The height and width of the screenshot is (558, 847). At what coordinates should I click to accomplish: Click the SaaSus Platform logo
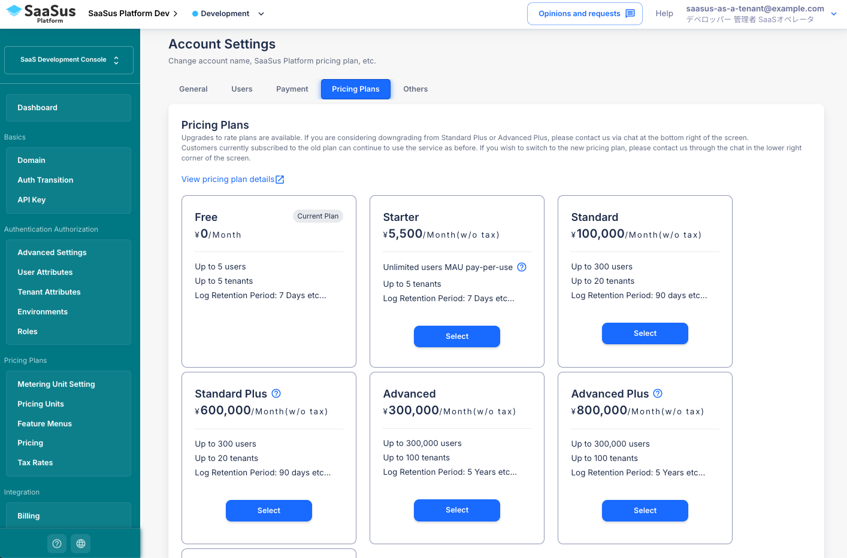(x=41, y=13)
